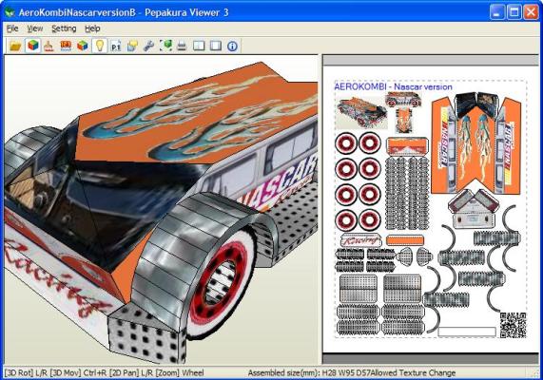Click the 'AEROKOMBI - Nascar version' page title
This screenshot has width=543, height=380.
393,86
